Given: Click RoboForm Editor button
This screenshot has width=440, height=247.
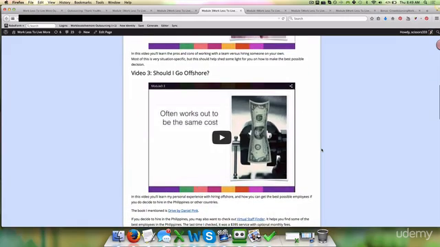Looking at the screenshot, I should coord(165,25).
